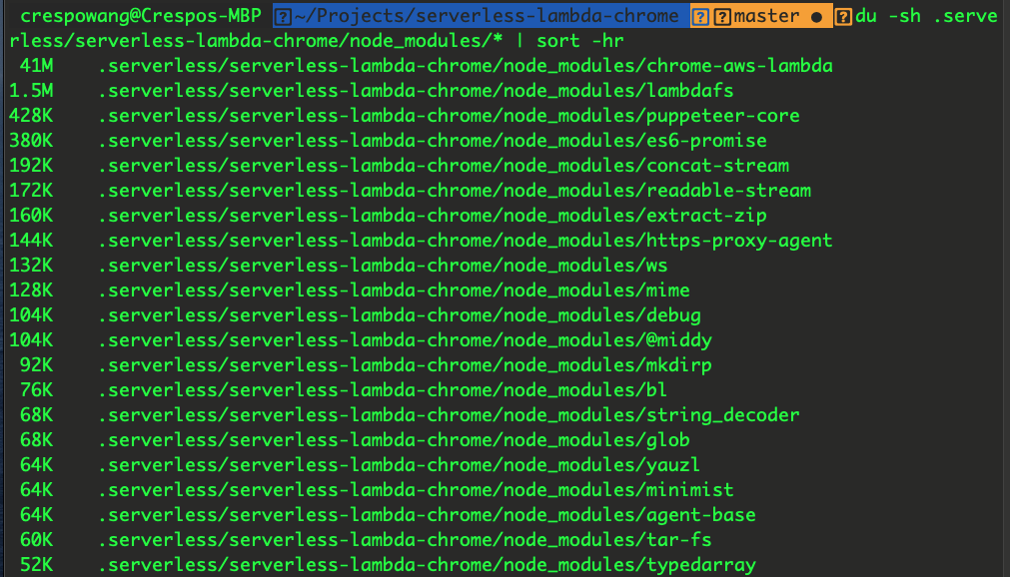Viewport: 1010px width, 577px height.
Task: Click the typedarray module path
Action: (427, 565)
